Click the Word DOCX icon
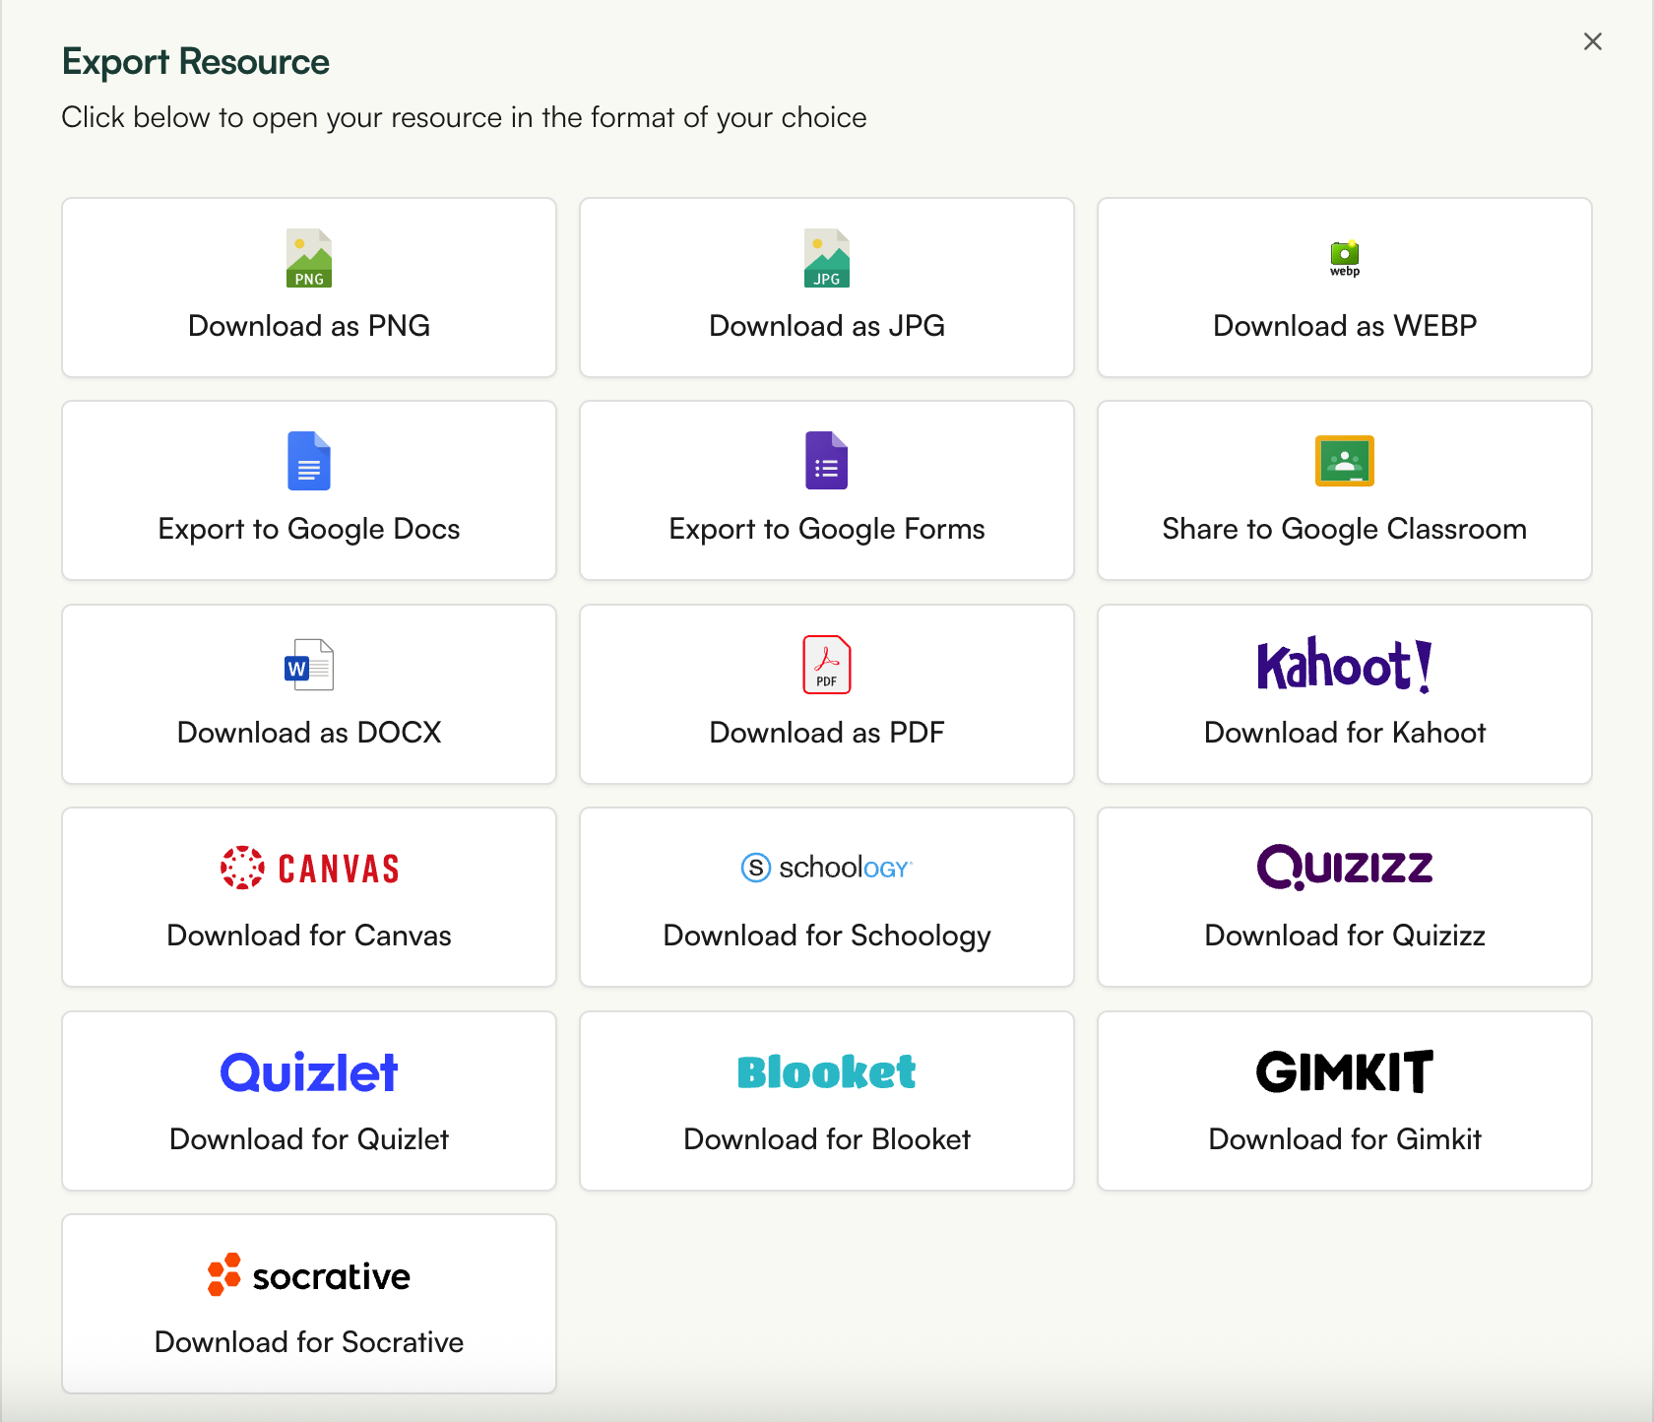 pyautogui.click(x=309, y=665)
